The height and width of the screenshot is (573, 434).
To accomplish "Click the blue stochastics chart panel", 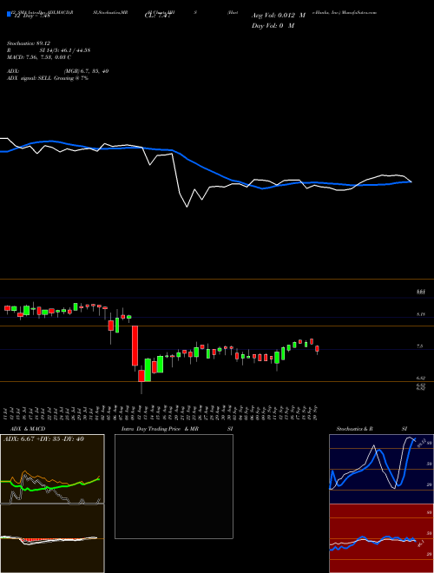I will (x=381, y=469).
